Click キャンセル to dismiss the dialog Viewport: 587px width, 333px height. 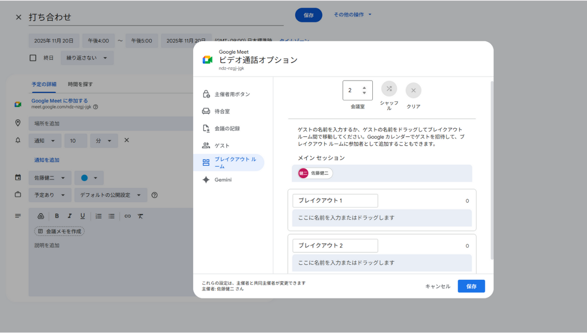(x=437, y=286)
